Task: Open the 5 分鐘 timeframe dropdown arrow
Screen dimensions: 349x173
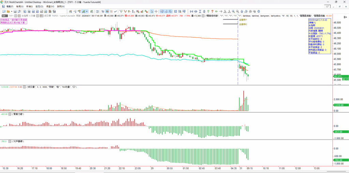Action: point(37,16)
